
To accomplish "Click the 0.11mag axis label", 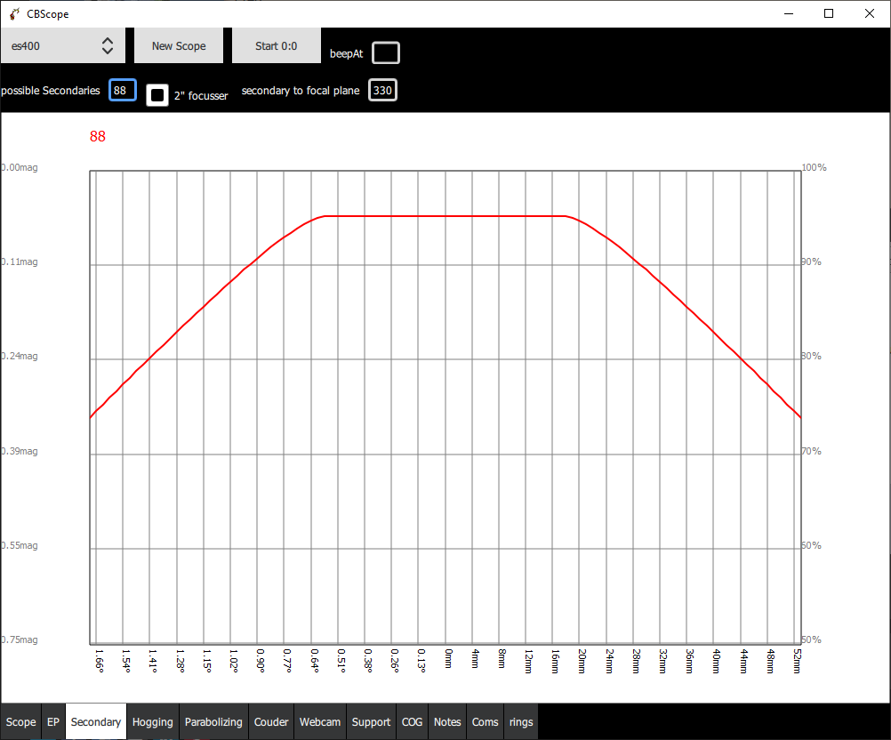I will click(x=20, y=262).
